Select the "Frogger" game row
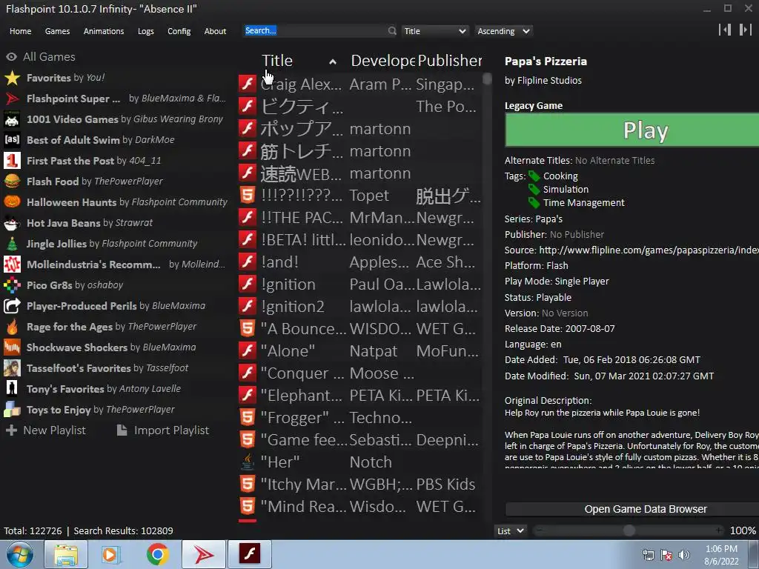 [x=360, y=418]
